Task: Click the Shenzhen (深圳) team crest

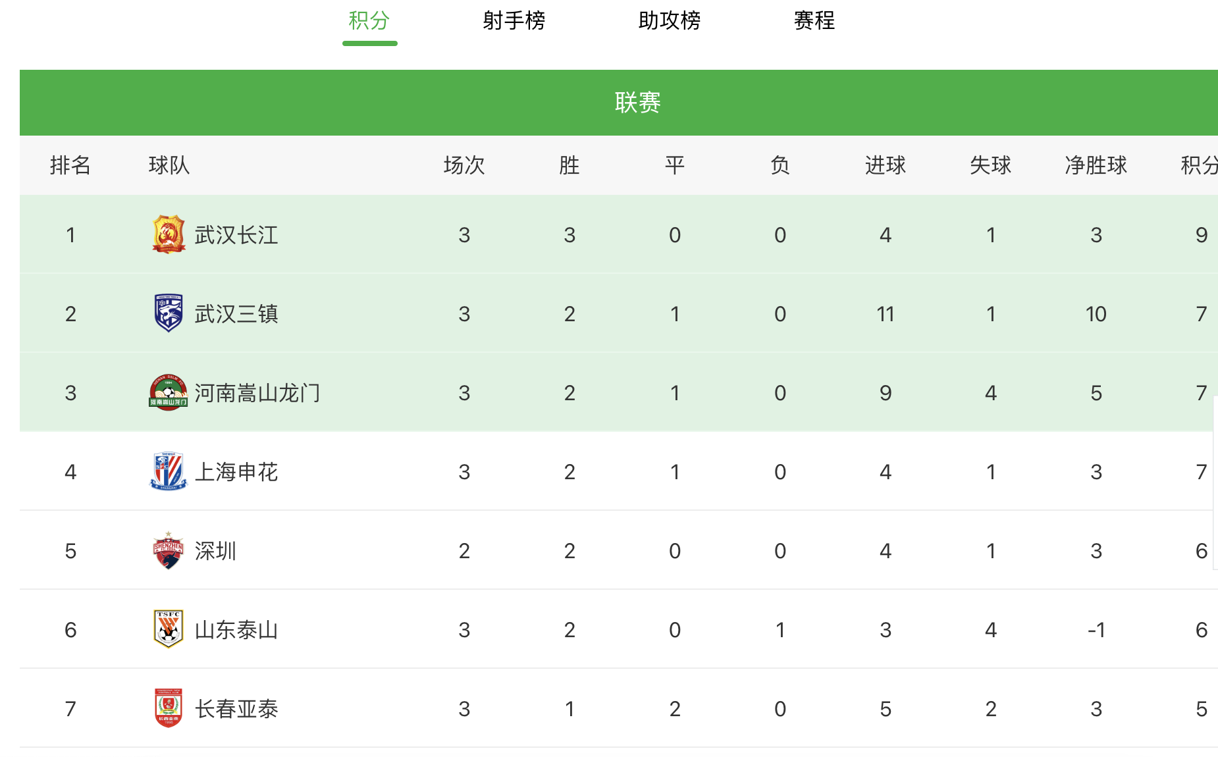Action: click(x=169, y=550)
